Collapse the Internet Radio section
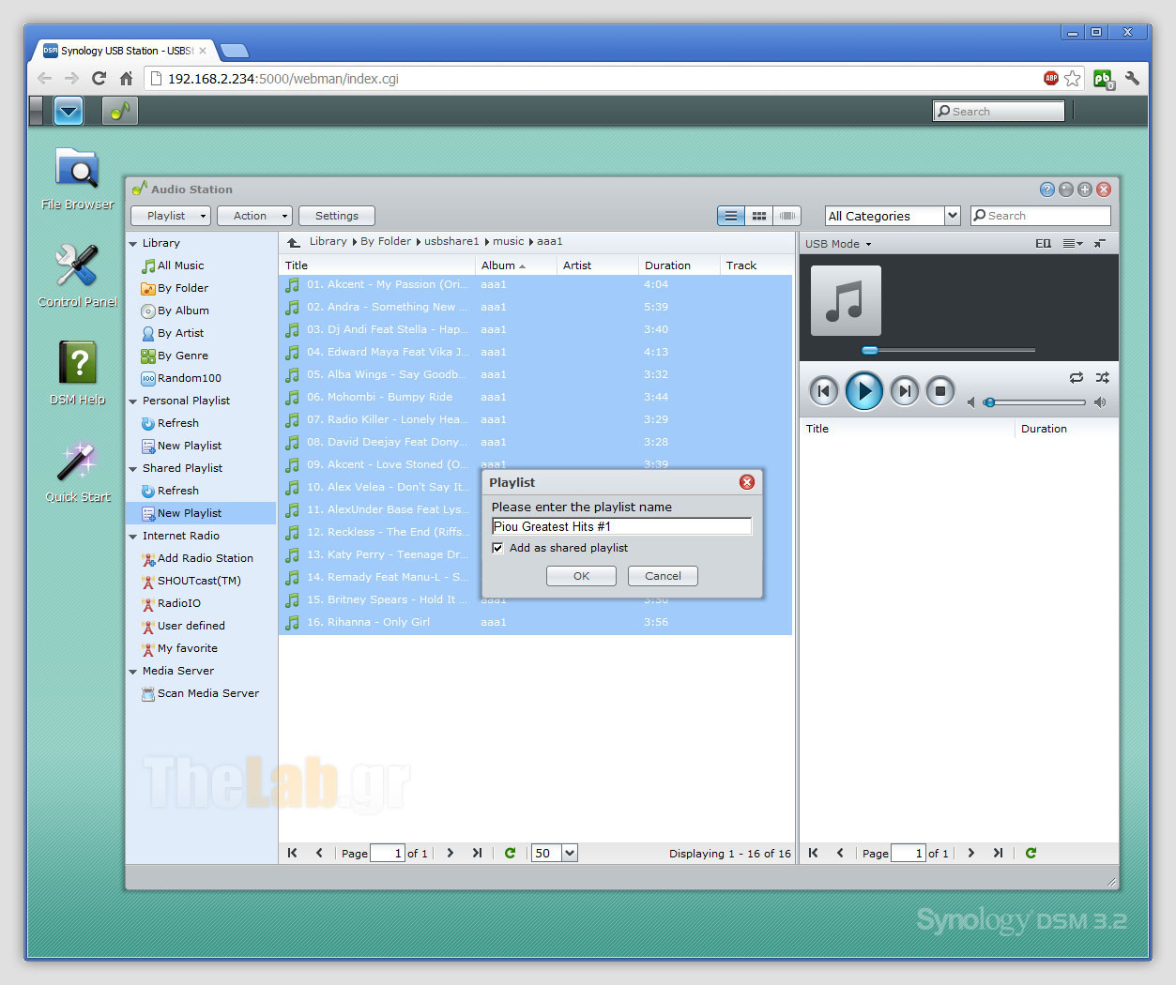This screenshot has width=1176, height=985. (133, 537)
